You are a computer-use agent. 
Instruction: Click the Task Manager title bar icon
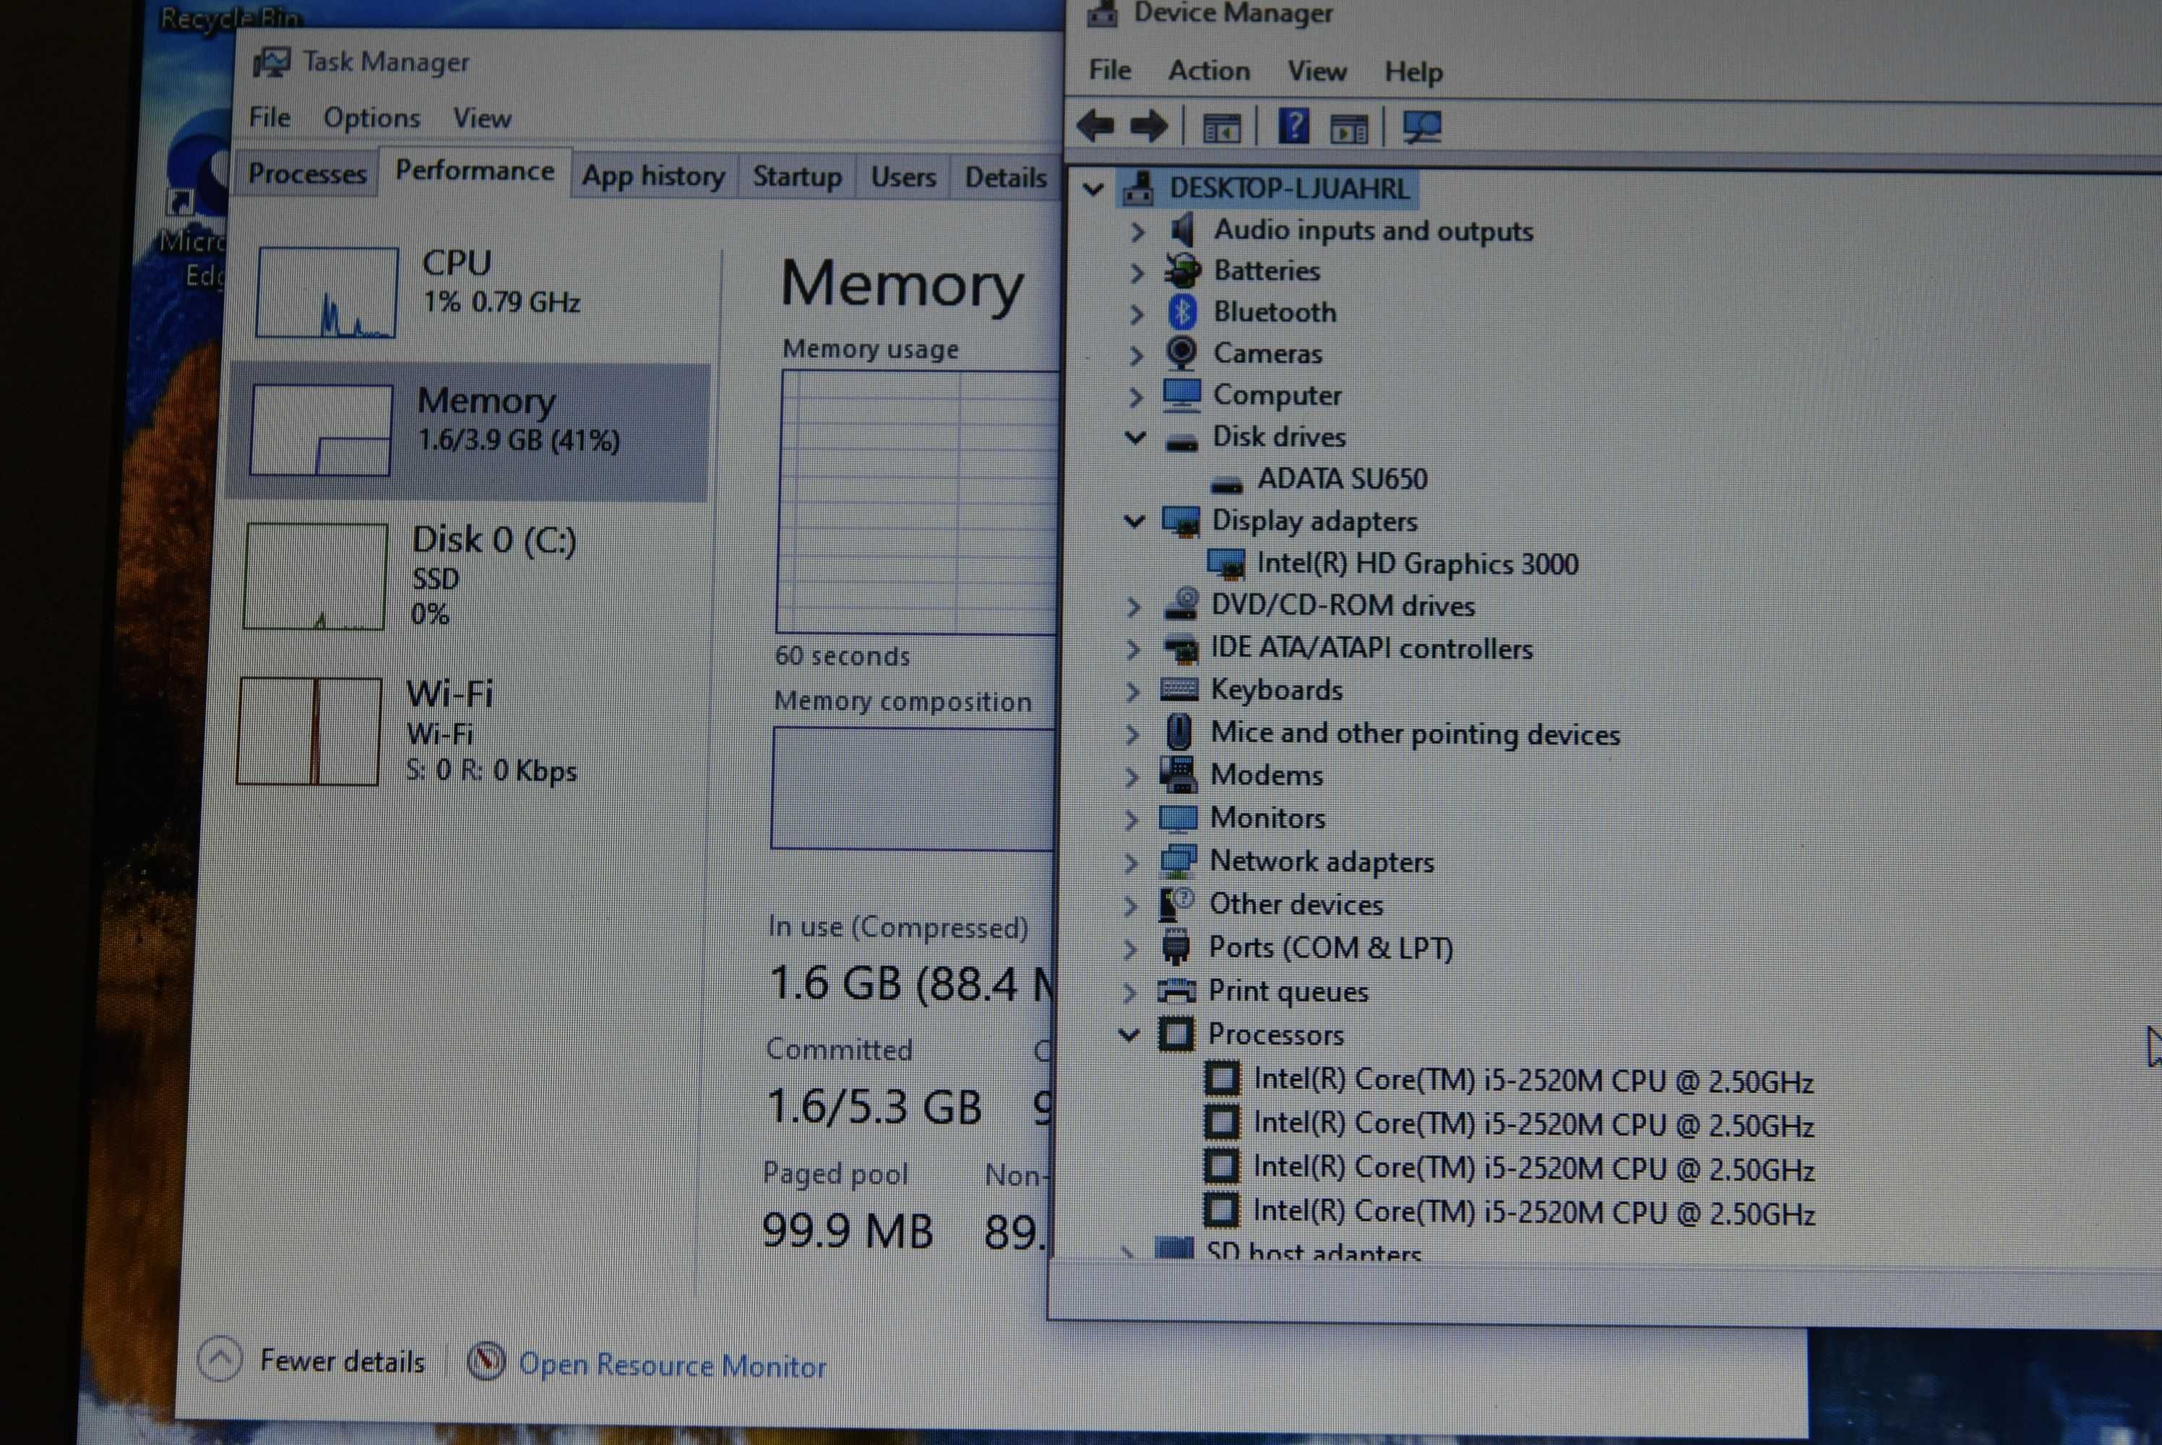272,63
